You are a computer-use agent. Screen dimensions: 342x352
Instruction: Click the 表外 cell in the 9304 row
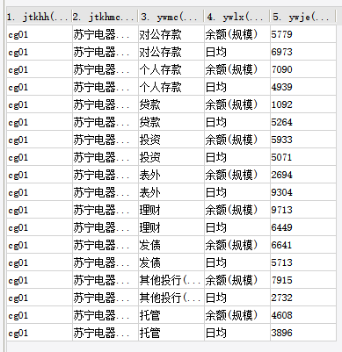[171, 192]
